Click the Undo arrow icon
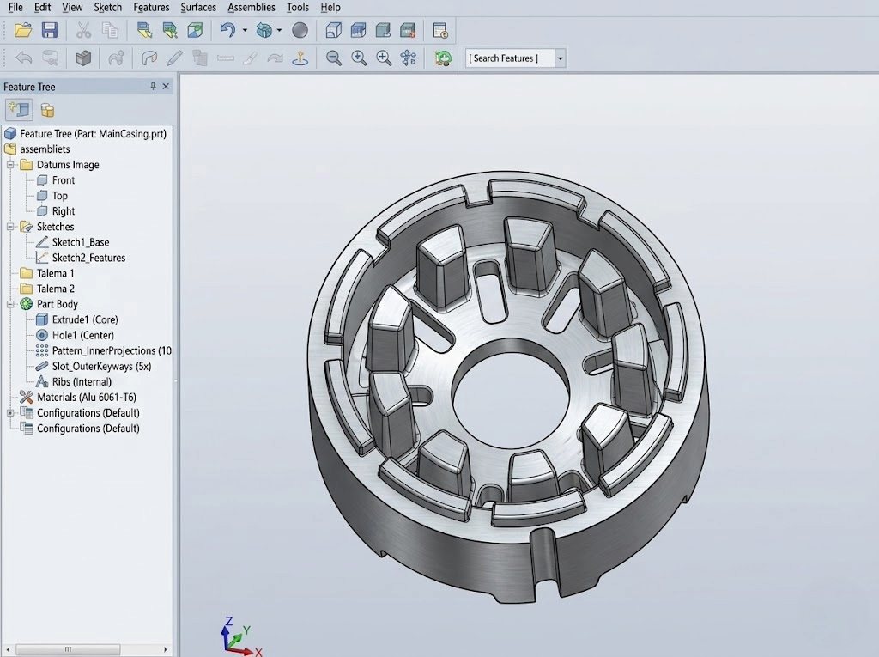This screenshot has width=879, height=657. (x=227, y=31)
